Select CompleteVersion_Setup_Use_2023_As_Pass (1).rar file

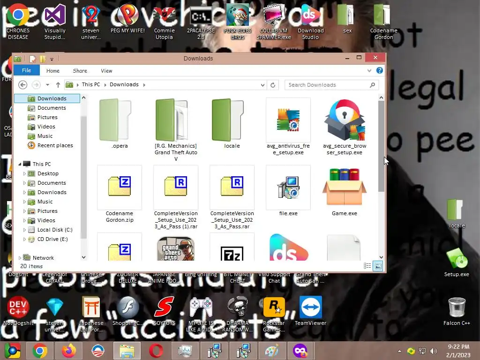[x=176, y=197]
